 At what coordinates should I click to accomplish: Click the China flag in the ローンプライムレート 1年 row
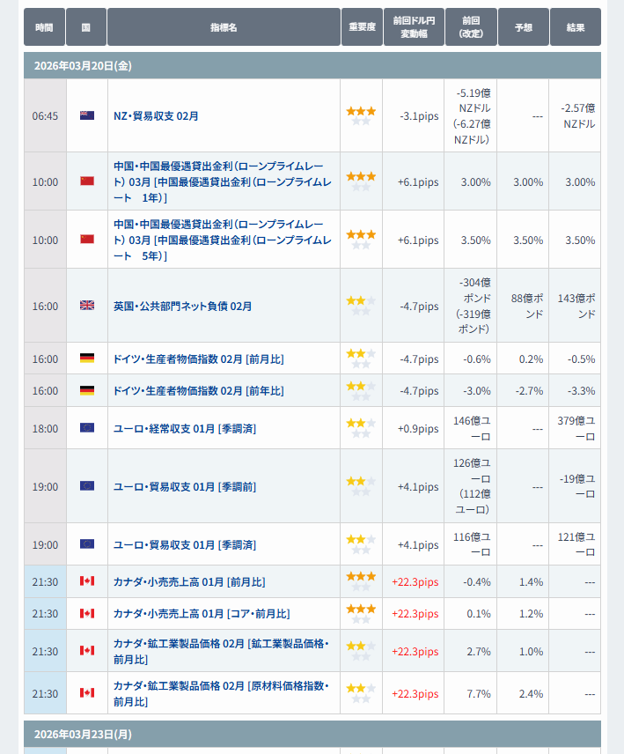click(87, 181)
